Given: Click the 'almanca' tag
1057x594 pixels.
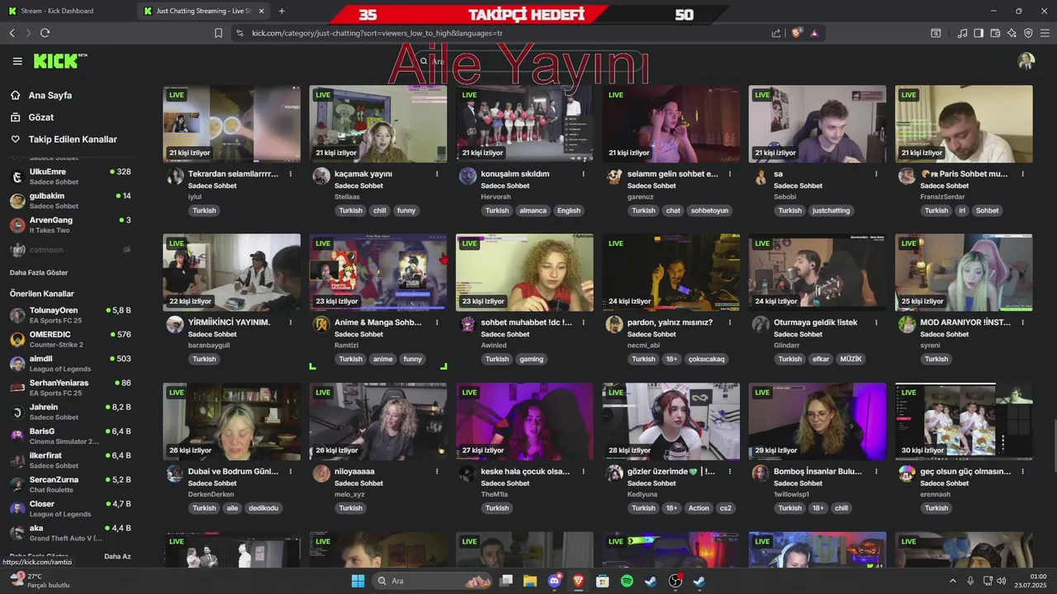Looking at the screenshot, I should [533, 210].
